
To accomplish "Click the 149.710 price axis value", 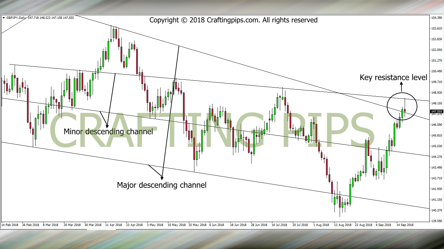I will click(437, 82).
